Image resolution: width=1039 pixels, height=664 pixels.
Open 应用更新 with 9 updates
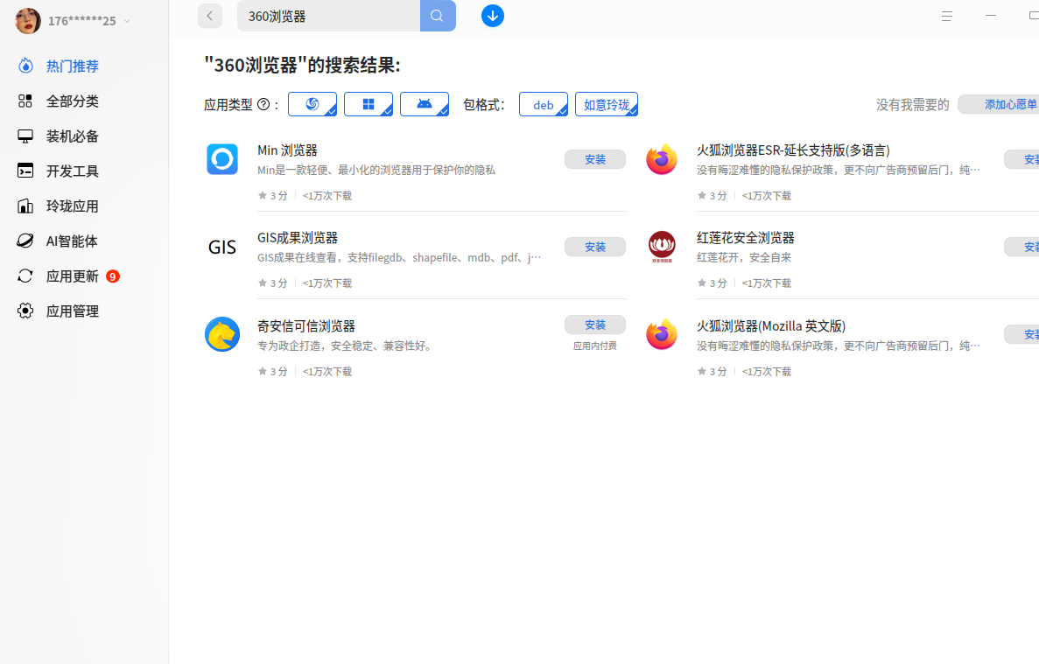pyautogui.click(x=73, y=276)
